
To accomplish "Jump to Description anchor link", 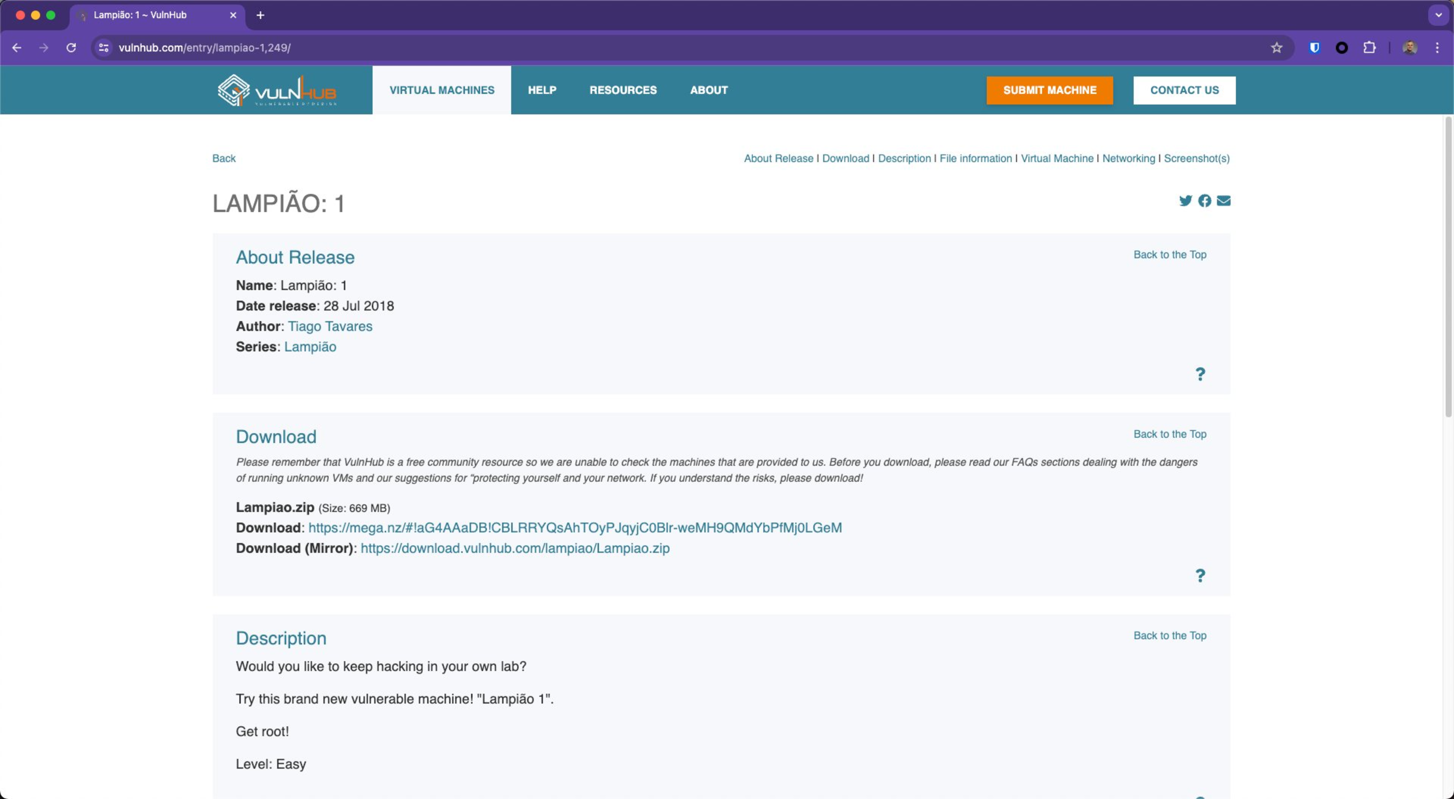I will coord(904,158).
